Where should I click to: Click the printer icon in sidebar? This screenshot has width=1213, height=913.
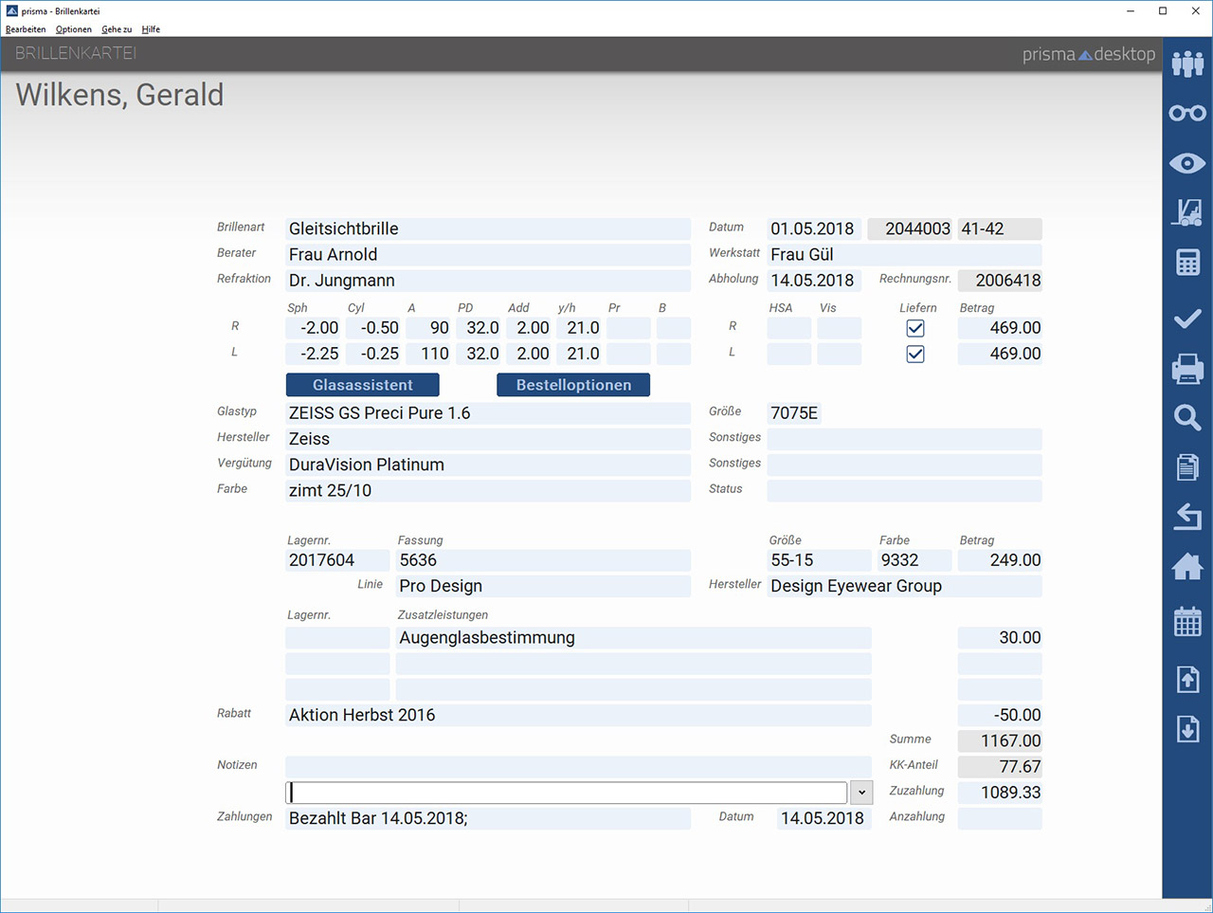[1187, 368]
